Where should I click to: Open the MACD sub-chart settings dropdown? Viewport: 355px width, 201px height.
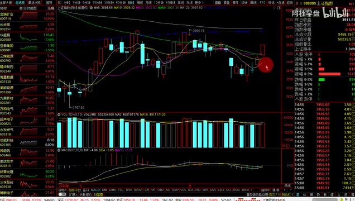(59, 150)
